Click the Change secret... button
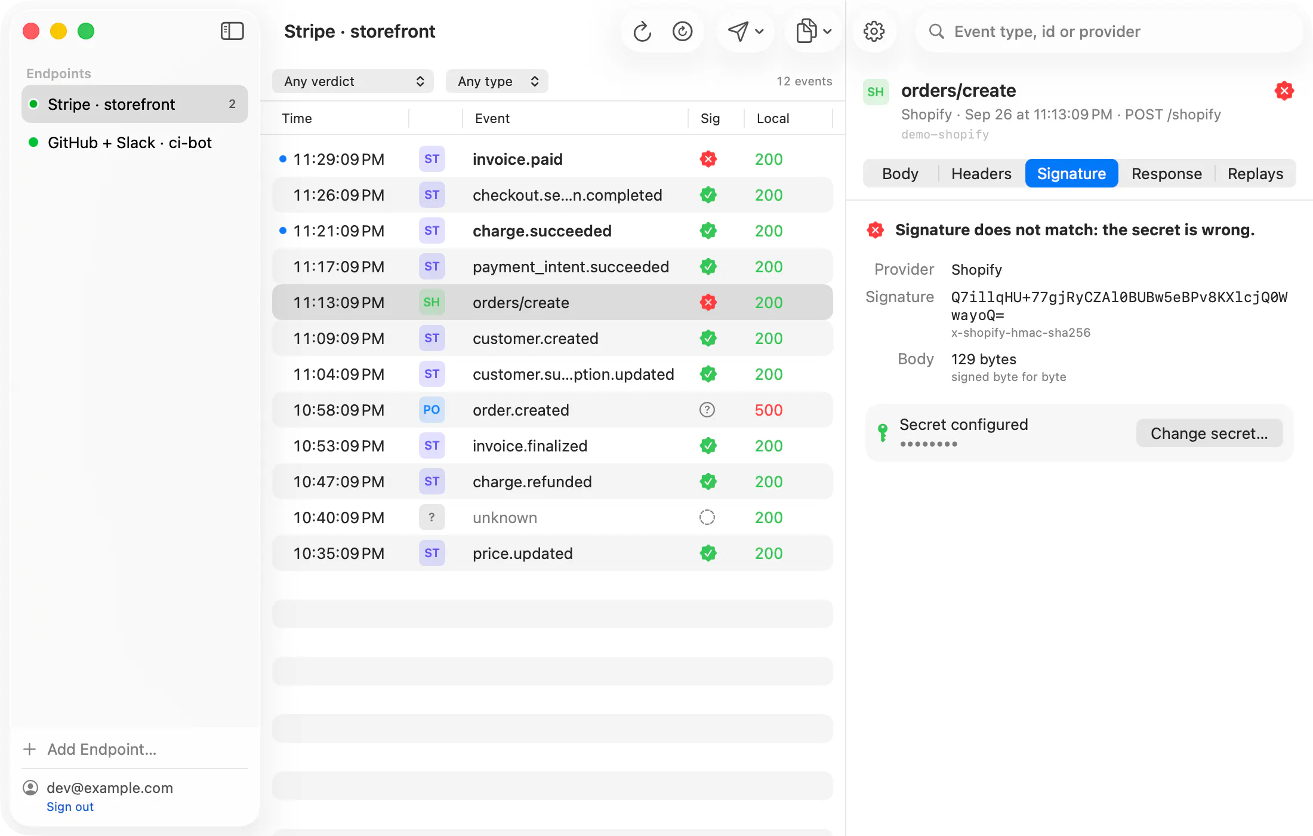The width and height of the screenshot is (1313, 836). (1209, 433)
